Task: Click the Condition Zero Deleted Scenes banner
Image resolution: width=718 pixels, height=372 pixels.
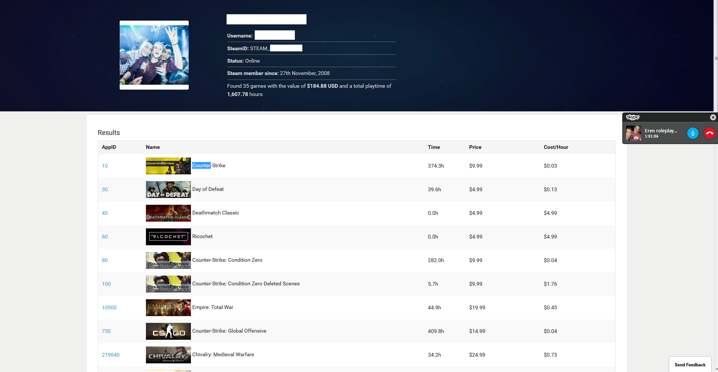Action: pos(168,284)
